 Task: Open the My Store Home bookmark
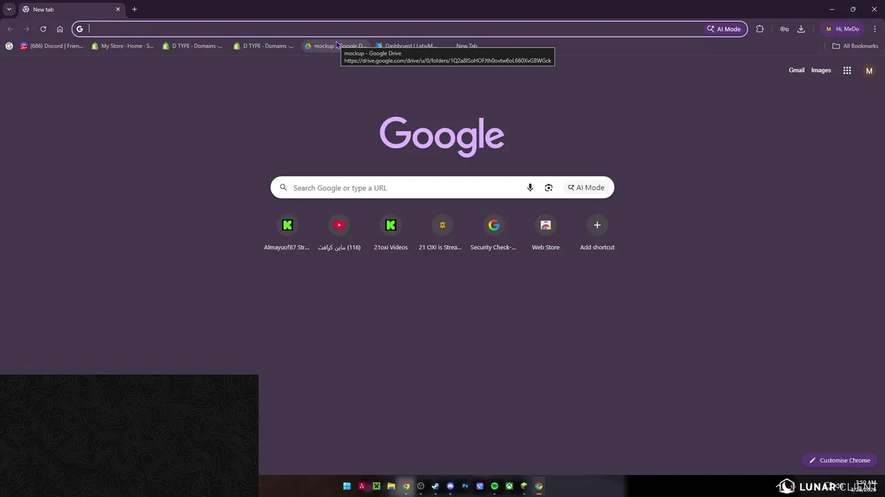coord(122,46)
